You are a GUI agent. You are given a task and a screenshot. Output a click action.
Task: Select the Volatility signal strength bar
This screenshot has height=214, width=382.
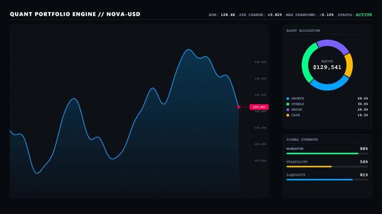[327, 166]
